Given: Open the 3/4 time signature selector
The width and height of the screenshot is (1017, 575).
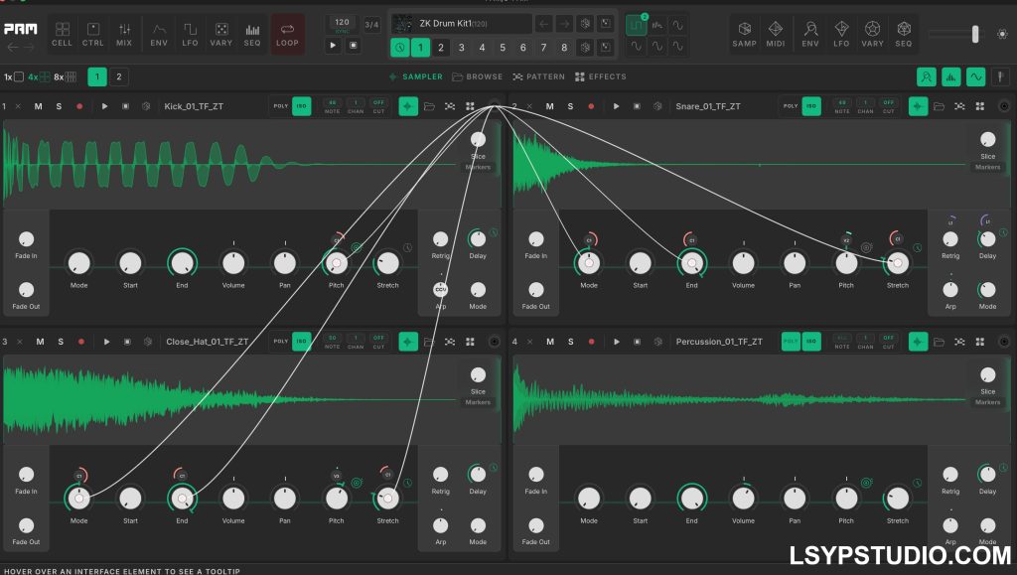Looking at the screenshot, I should coord(371,25).
